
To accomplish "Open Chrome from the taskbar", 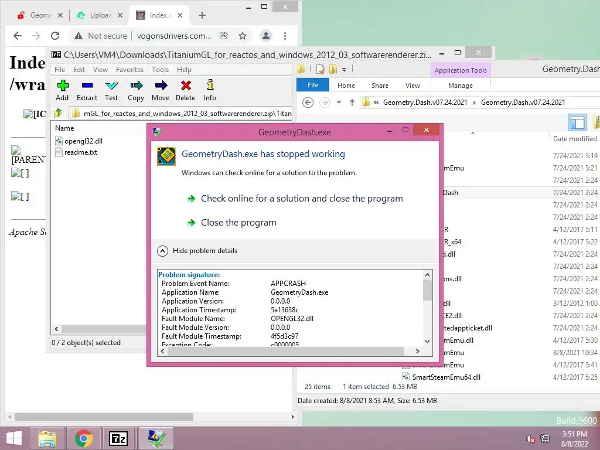I will (84, 438).
